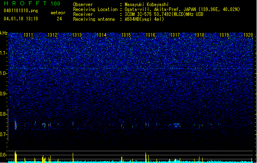
Task: Click the kHz axis unit label
Action: point(4,33)
